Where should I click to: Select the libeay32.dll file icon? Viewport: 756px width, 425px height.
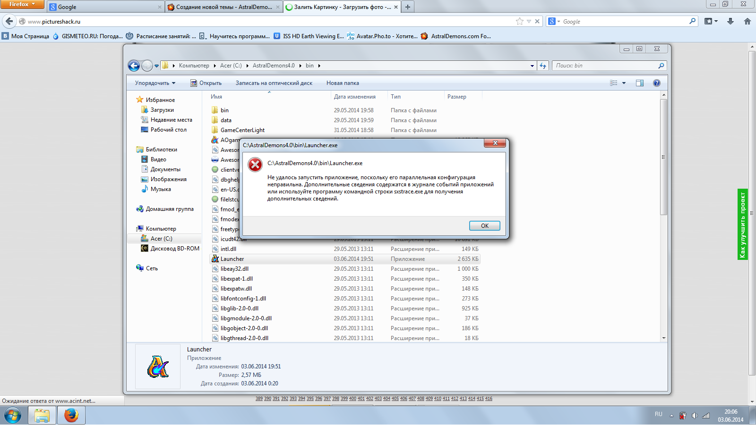[x=215, y=269]
